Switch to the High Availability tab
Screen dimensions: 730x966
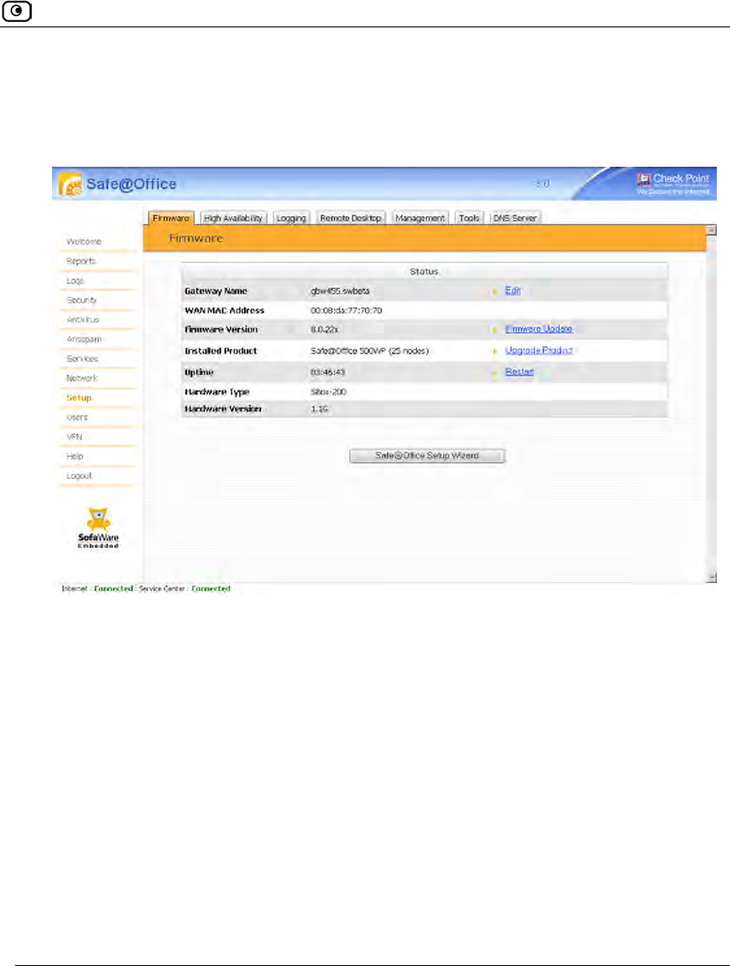(x=234, y=218)
